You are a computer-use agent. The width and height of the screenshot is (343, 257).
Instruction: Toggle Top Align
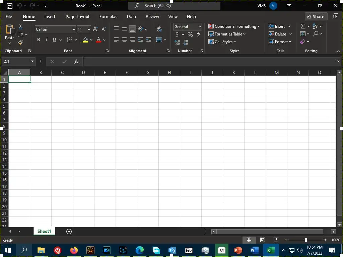116,29
